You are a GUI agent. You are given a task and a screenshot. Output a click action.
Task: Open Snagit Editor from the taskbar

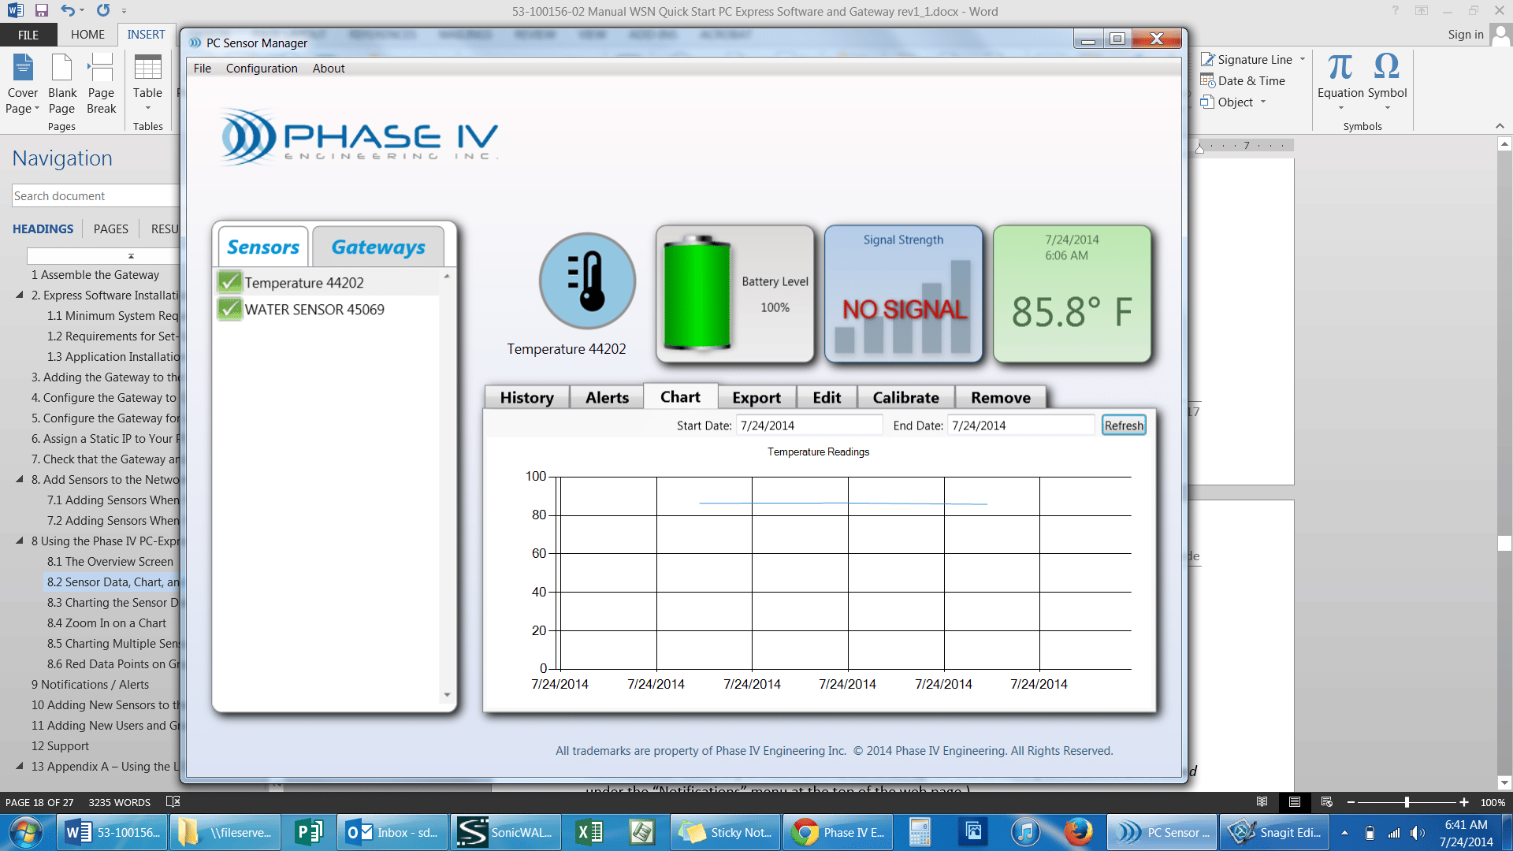(1274, 832)
